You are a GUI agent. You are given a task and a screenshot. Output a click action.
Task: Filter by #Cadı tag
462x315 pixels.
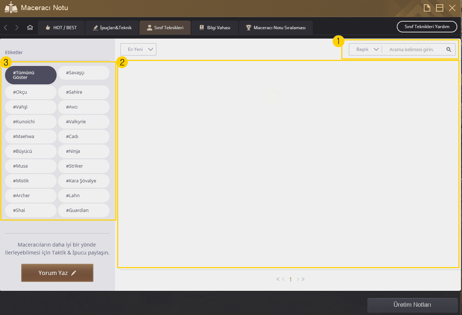point(84,137)
